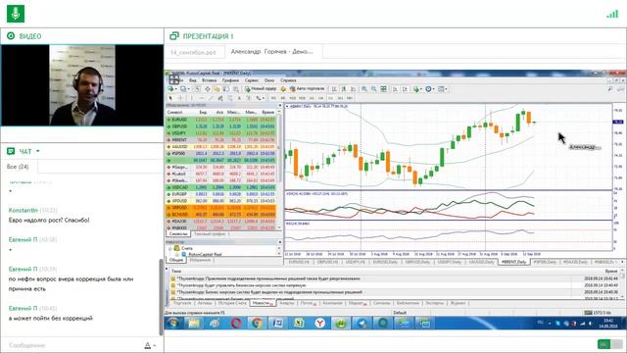The height and width of the screenshot is (353, 627).
Task: Switch timeframe to M15
Action: 293,98
